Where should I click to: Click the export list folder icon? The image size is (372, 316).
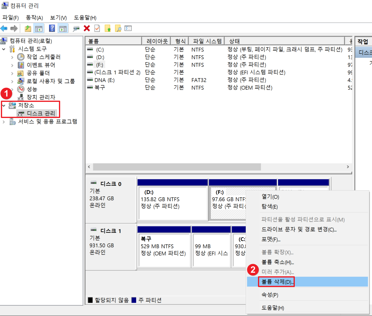(x=28, y=28)
